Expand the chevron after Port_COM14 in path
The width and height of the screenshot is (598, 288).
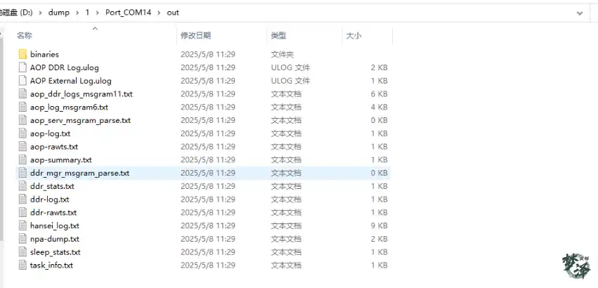160,13
